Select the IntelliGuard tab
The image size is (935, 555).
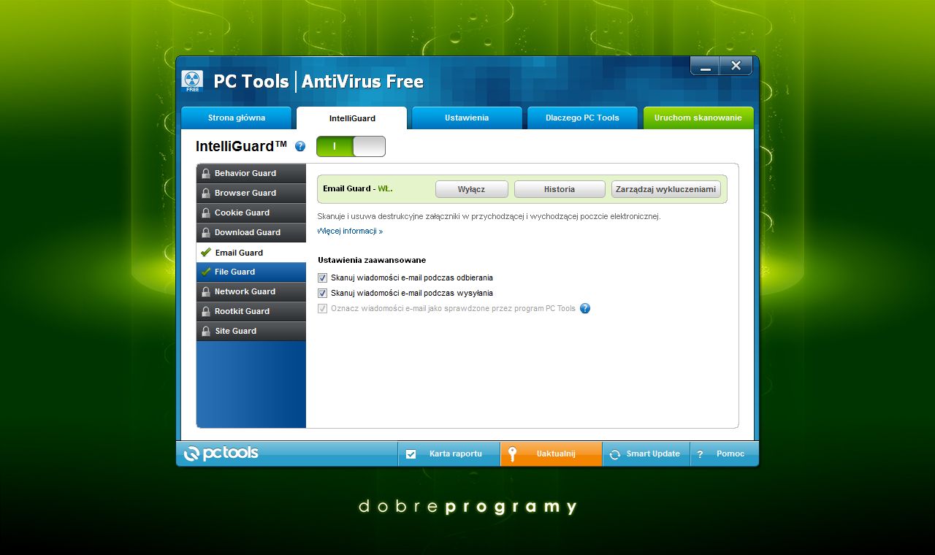[x=352, y=118]
